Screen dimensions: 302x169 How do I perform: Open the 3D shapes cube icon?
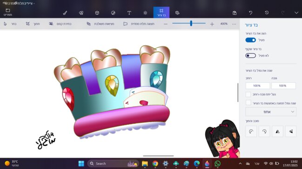[x=97, y=13]
